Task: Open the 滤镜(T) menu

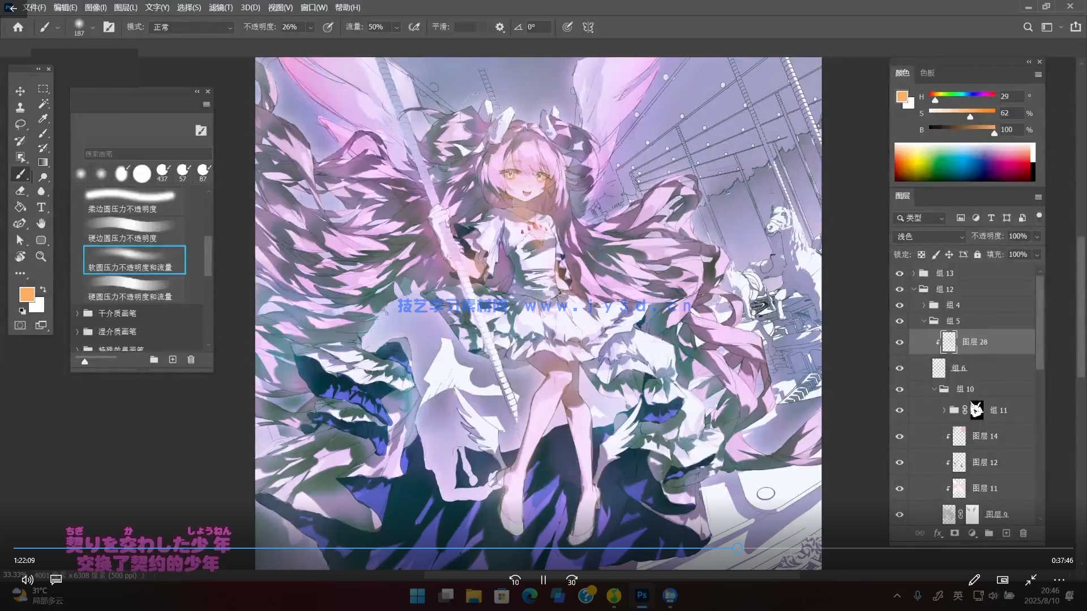Action: tap(220, 7)
